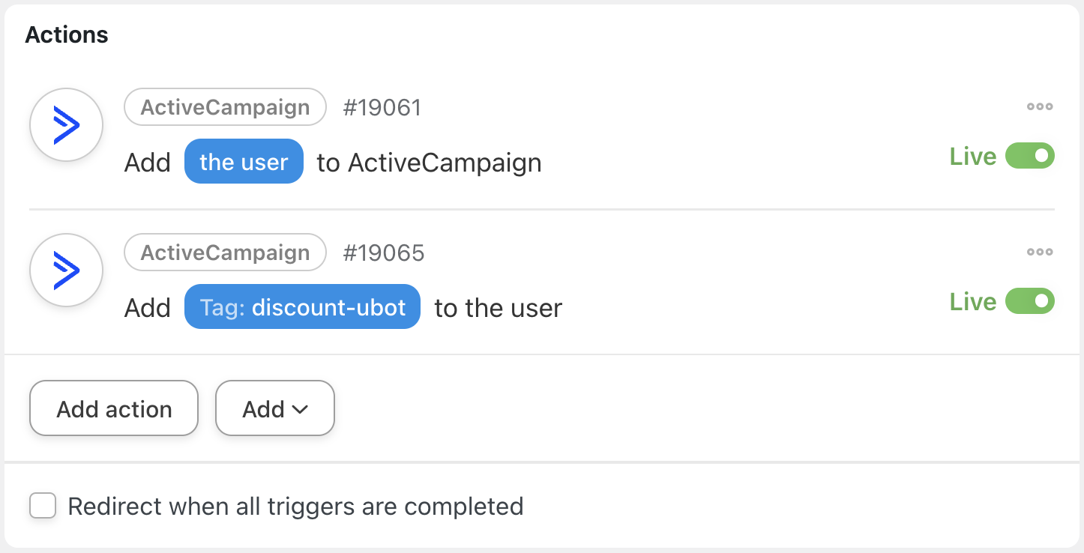Click the Actions section heading
The height and width of the screenshot is (553, 1084).
pos(67,34)
